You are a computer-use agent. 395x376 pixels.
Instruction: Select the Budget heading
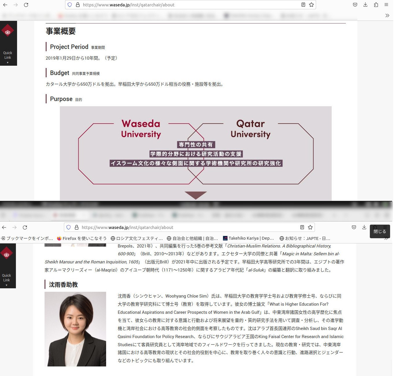pos(60,73)
